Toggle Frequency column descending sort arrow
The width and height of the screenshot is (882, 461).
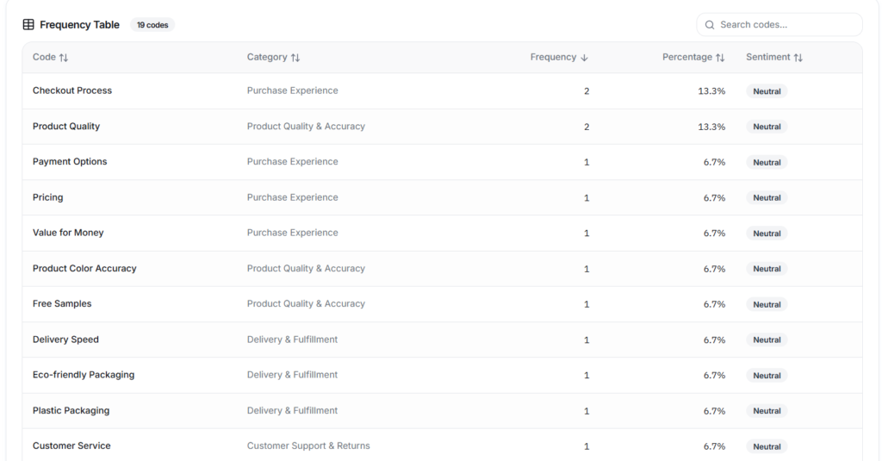(x=584, y=58)
